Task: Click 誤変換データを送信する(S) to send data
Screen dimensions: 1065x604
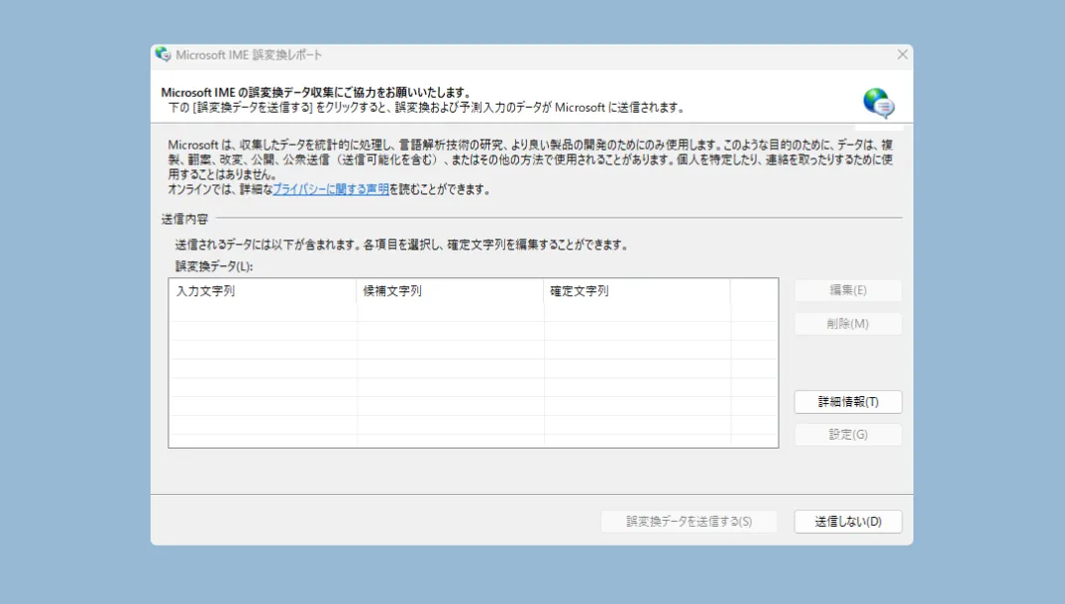Action: point(689,522)
